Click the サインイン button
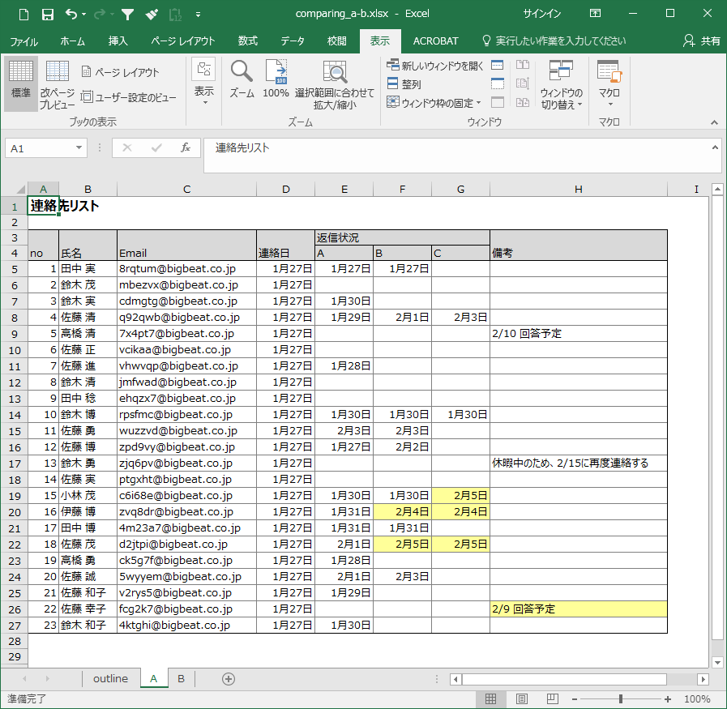 (x=542, y=14)
